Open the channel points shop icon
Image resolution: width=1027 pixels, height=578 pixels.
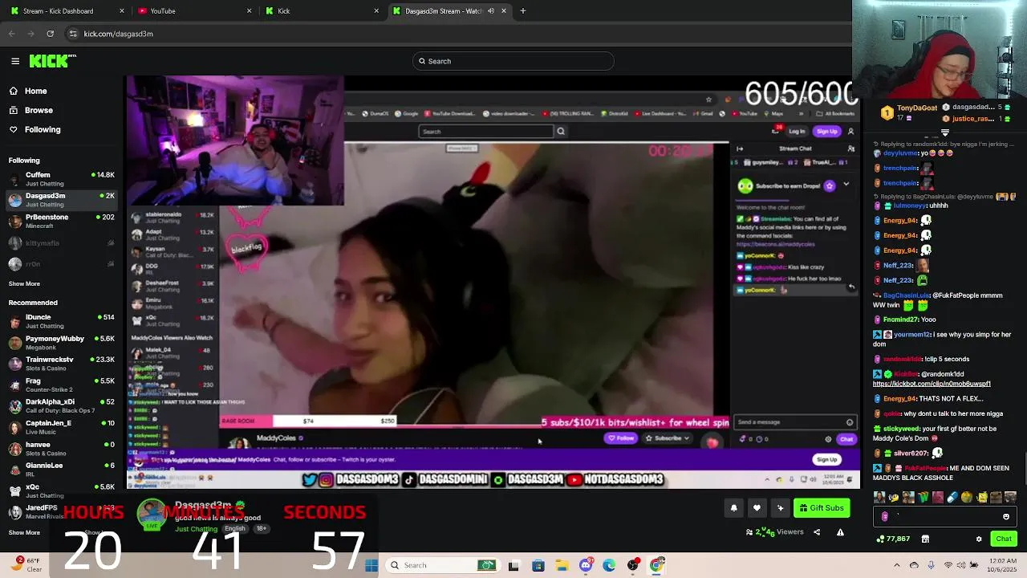point(925,539)
